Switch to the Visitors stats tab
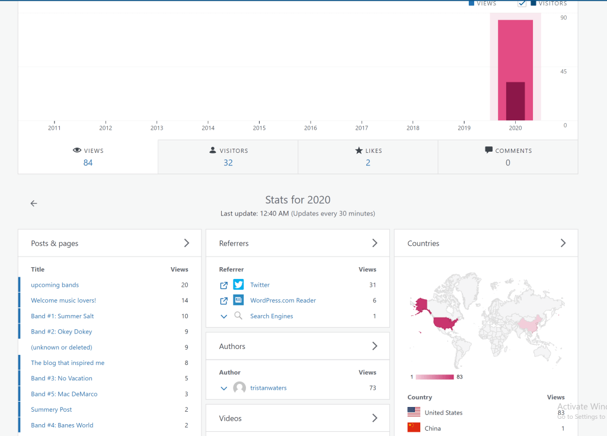The image size is (607, 436). point(228,157)
